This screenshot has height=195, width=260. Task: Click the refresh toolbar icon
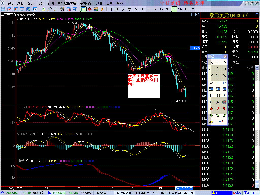tap(43, 9)
